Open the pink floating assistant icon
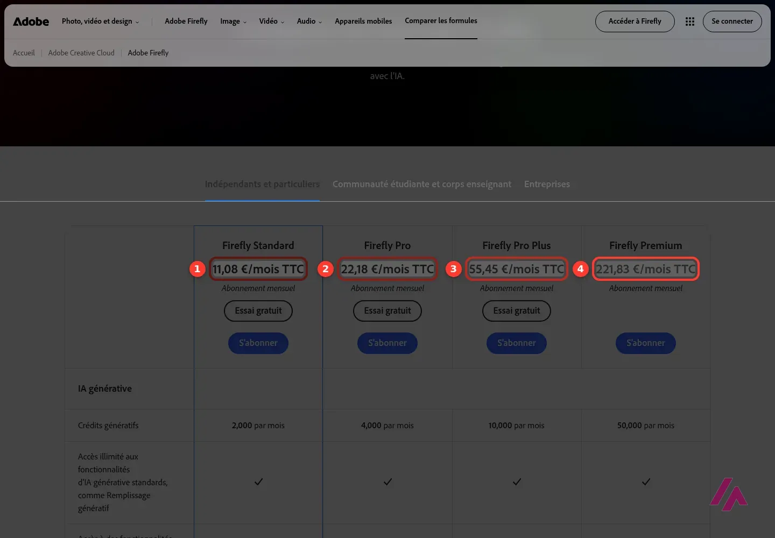 point(729,494)
